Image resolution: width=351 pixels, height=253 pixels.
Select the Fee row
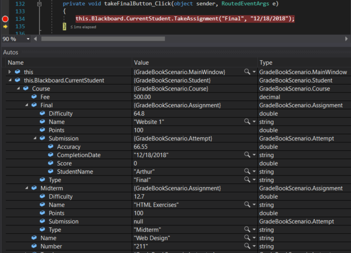tap(178, 97)
